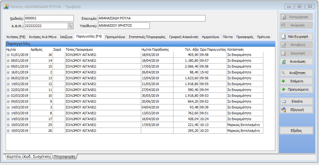This screenshot has width=319, height=165.
Task: Expand order row dated 06/02/2019
Action: [8, 78]
